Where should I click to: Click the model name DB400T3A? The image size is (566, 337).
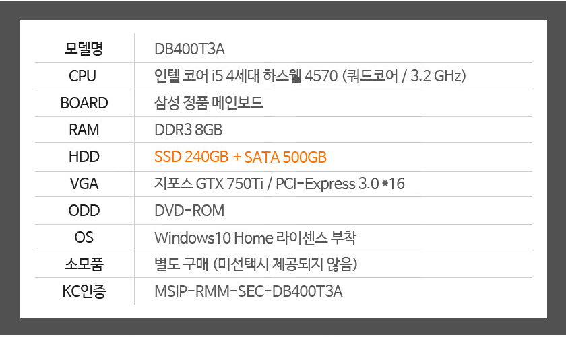pyautogui.click(x=189, y=49)
